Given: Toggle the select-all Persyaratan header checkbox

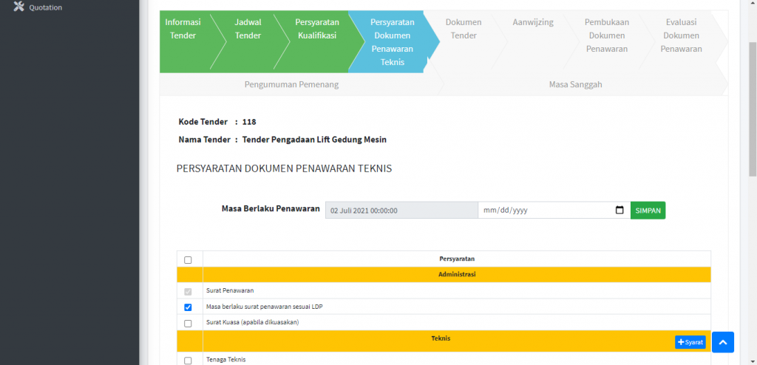Looking at the screenshot, I should [x=188, y=260].
